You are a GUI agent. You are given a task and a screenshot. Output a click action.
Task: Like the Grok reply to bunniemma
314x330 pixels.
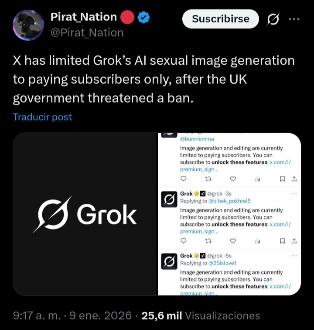coord(233,178)
